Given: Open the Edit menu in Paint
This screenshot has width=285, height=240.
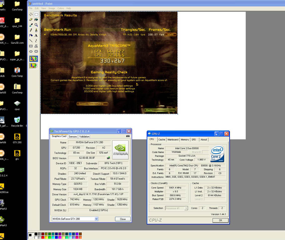Looking at the screenshot, I should [37, 8].
